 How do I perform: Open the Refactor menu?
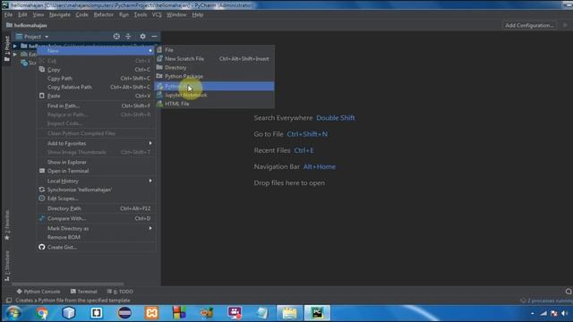104,15
